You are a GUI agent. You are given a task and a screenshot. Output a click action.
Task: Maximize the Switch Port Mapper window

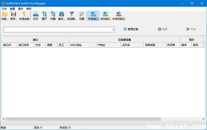192,3
